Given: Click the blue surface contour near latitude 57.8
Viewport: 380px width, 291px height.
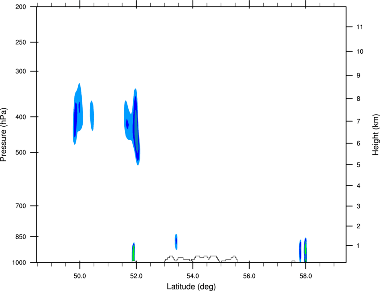Looking at the screenshot, I should point(300,251).
